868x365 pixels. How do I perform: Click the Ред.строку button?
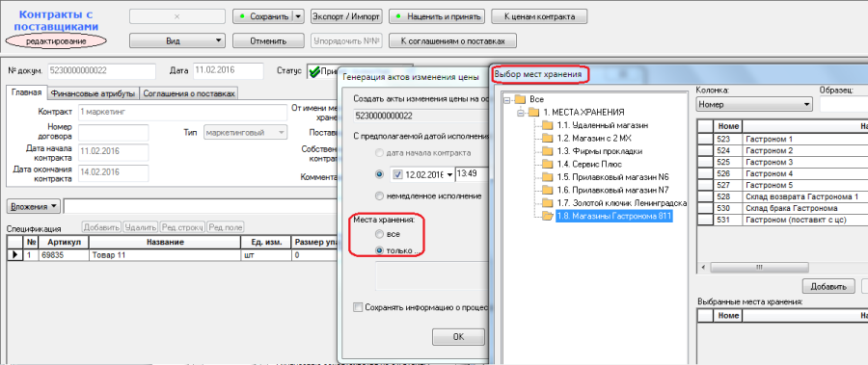pos(182,226)
